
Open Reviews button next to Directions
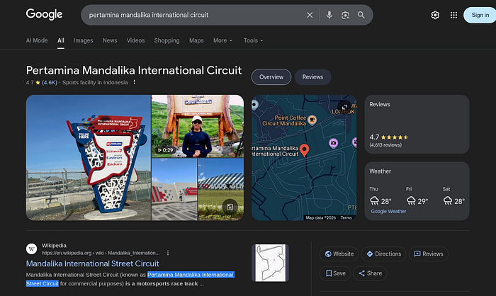pyautogui.click(x=429, y=254)
